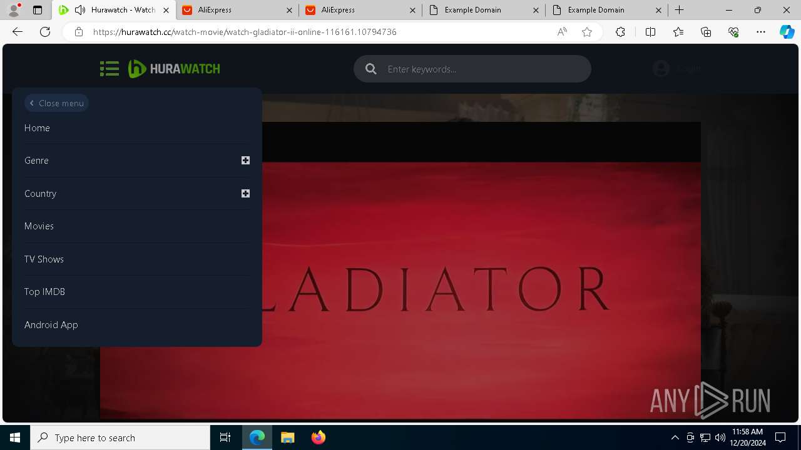Open Microsoft Edge taskbar icon
Image resolution: width=801 pixels, height=450 pixels.
(257, 437)
